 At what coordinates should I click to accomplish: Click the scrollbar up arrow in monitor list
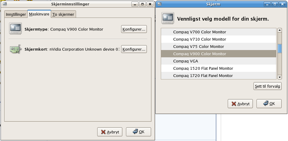(280, 30)
